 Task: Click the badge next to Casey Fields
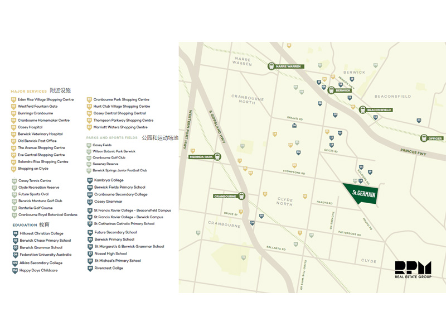point(89,145)
